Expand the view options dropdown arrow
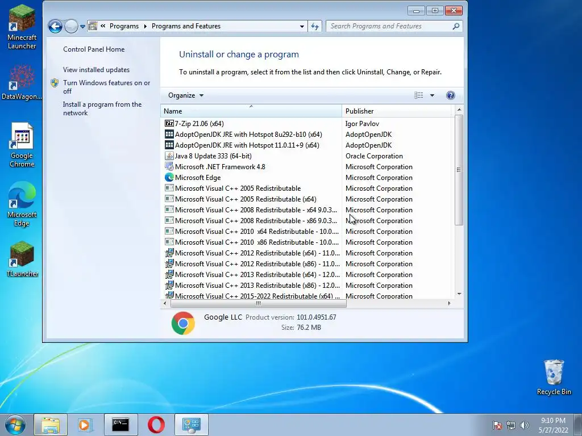Image resolution: width=582 pixels, height=436 pixels. click(x=432, y=95)
